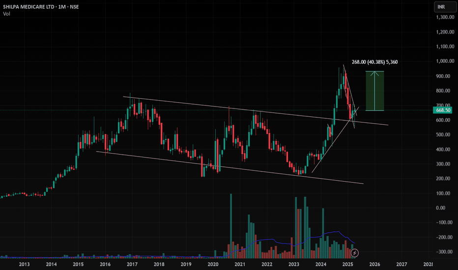
Task: Click the 200.00 price axis label
Action: coord(443,178)
